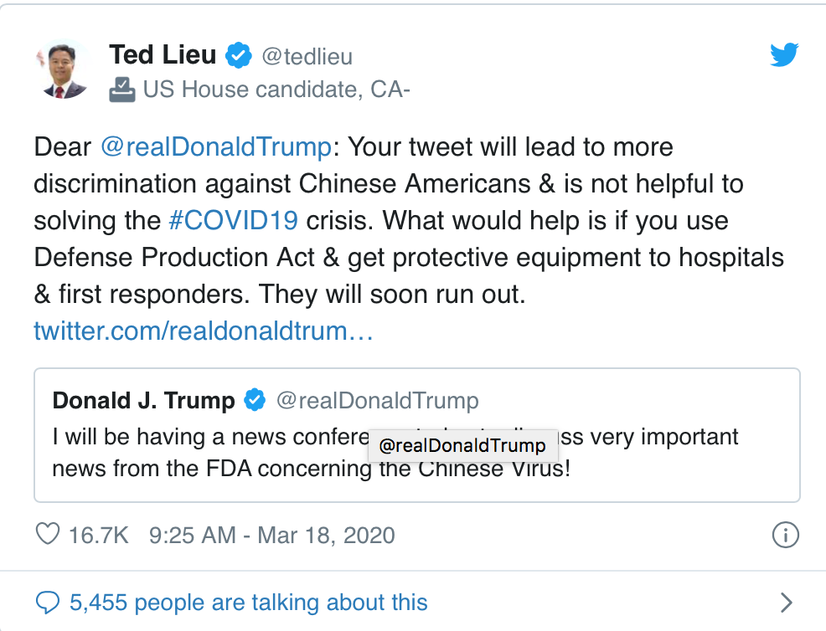Screen dimensions: 826x631
Task: Click the ballot box candidate icon
Action: tap(122, 89)
